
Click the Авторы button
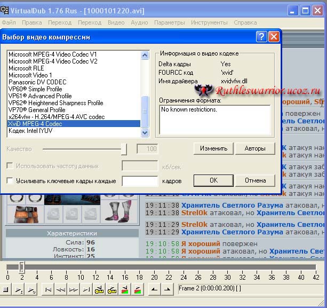tap(255, 148)
